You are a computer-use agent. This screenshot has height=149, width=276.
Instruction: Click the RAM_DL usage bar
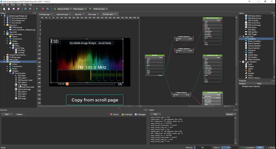pyautogui.click(x=202, y=147)
